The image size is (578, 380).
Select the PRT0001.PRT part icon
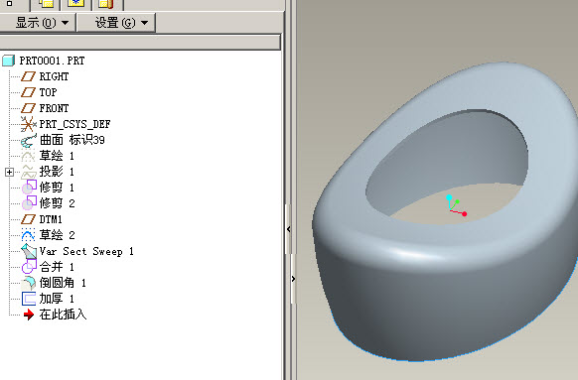[x=9, y=61]
